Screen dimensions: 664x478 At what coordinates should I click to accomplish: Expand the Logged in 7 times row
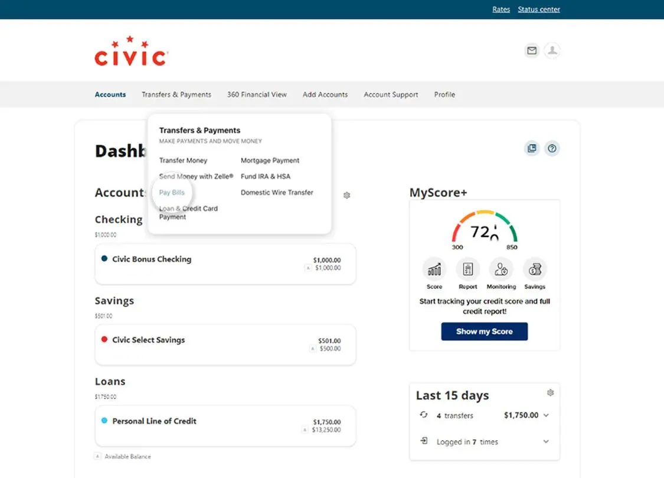coord(547,441)
